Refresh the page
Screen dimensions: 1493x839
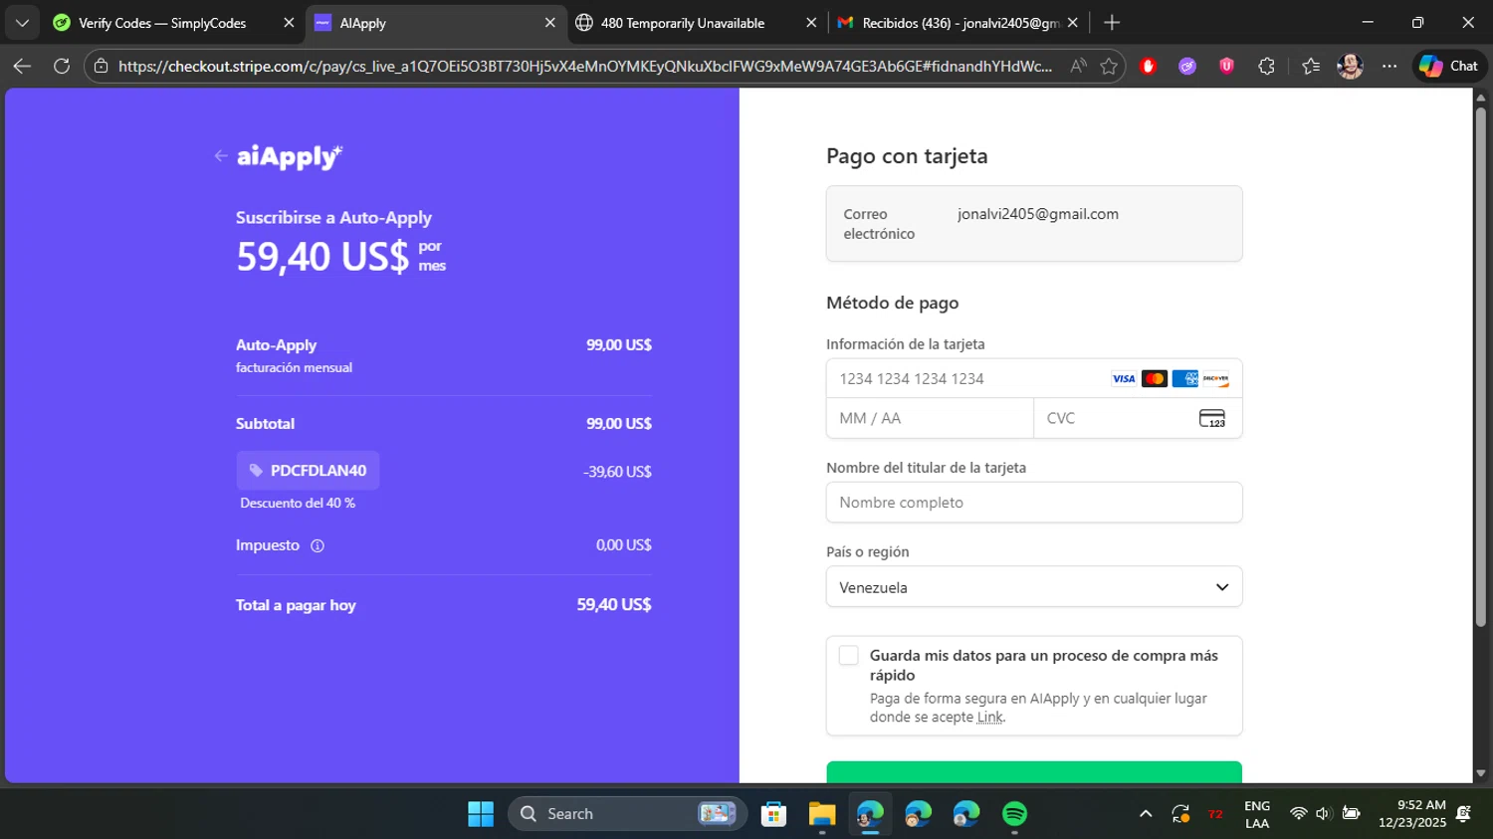coord(62,66)
